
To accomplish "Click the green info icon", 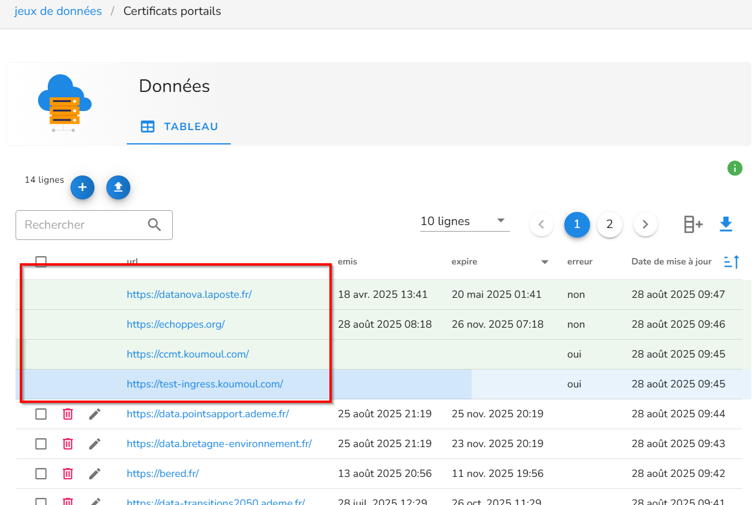I will coord(735,168).
